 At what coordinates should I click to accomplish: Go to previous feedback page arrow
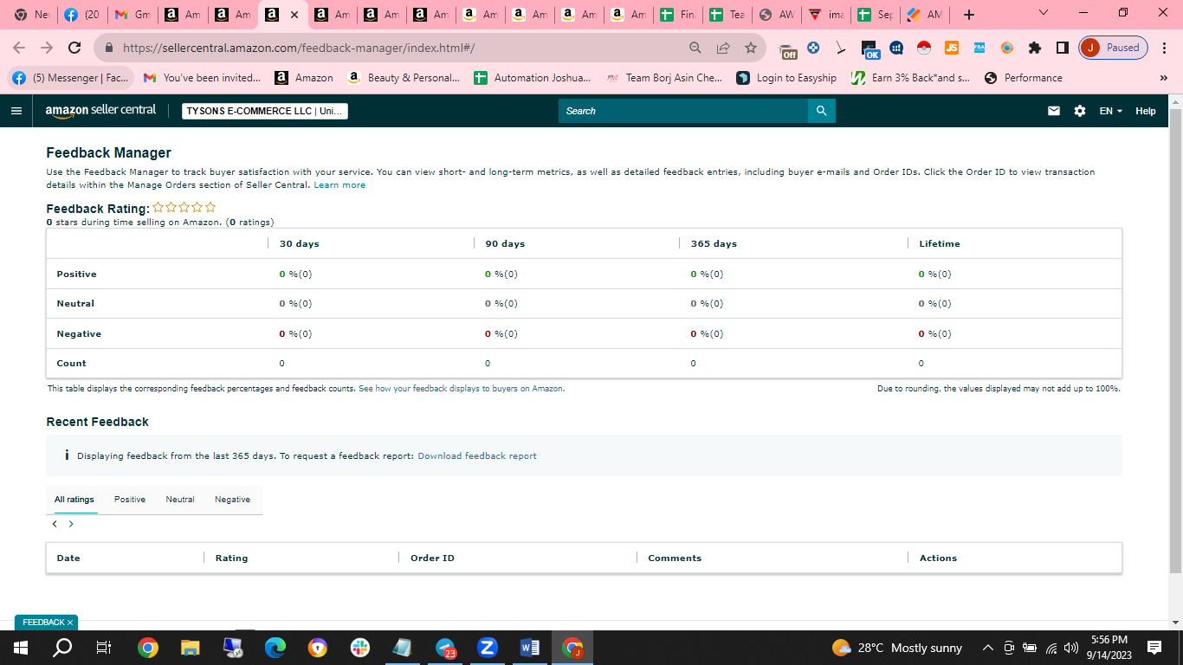click(x=55, y=524)
